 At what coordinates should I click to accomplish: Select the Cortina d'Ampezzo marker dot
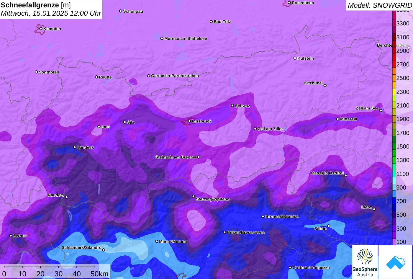pos(290,267)
